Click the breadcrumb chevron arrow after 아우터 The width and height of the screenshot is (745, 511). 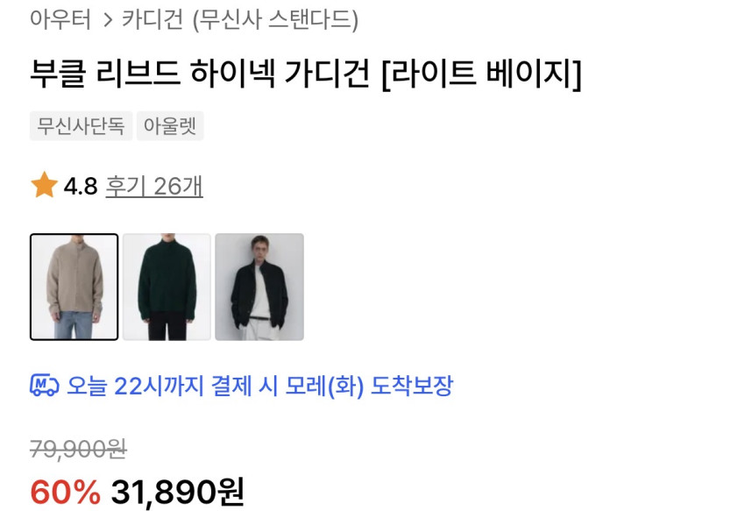point(108,20)
